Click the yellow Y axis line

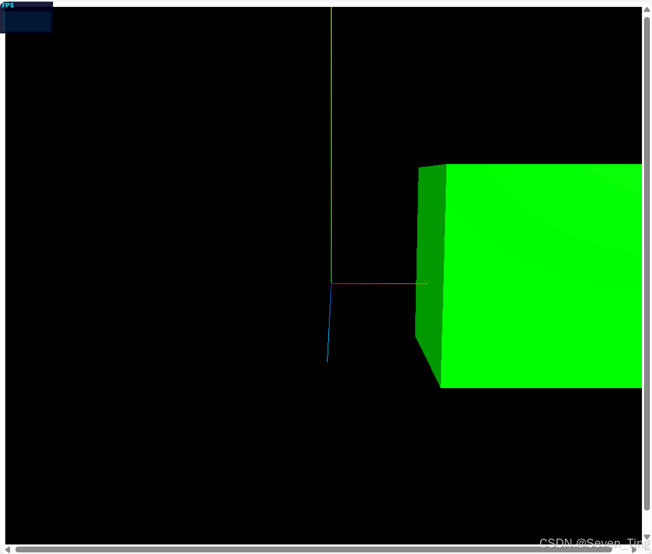click(331, 145)
